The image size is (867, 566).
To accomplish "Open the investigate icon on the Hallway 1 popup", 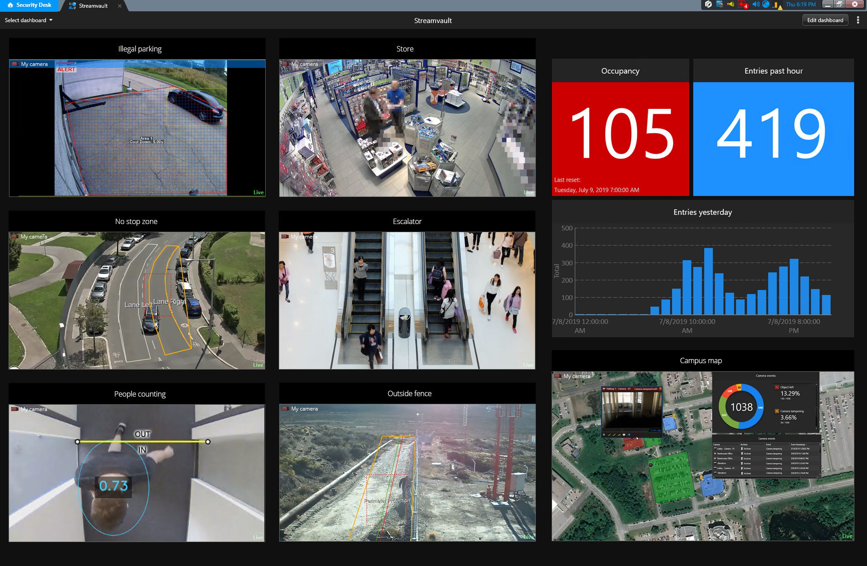I will tap(624, 435).
